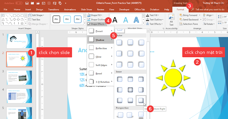Image resolution: width=228 pixels, height=119 pixels.
Task: Apply the first Inner shadow preset
Action: tap(119, 79)
